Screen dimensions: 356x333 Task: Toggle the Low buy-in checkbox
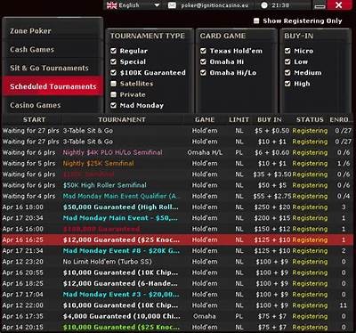pyautogui.click(x=287, y=61)
